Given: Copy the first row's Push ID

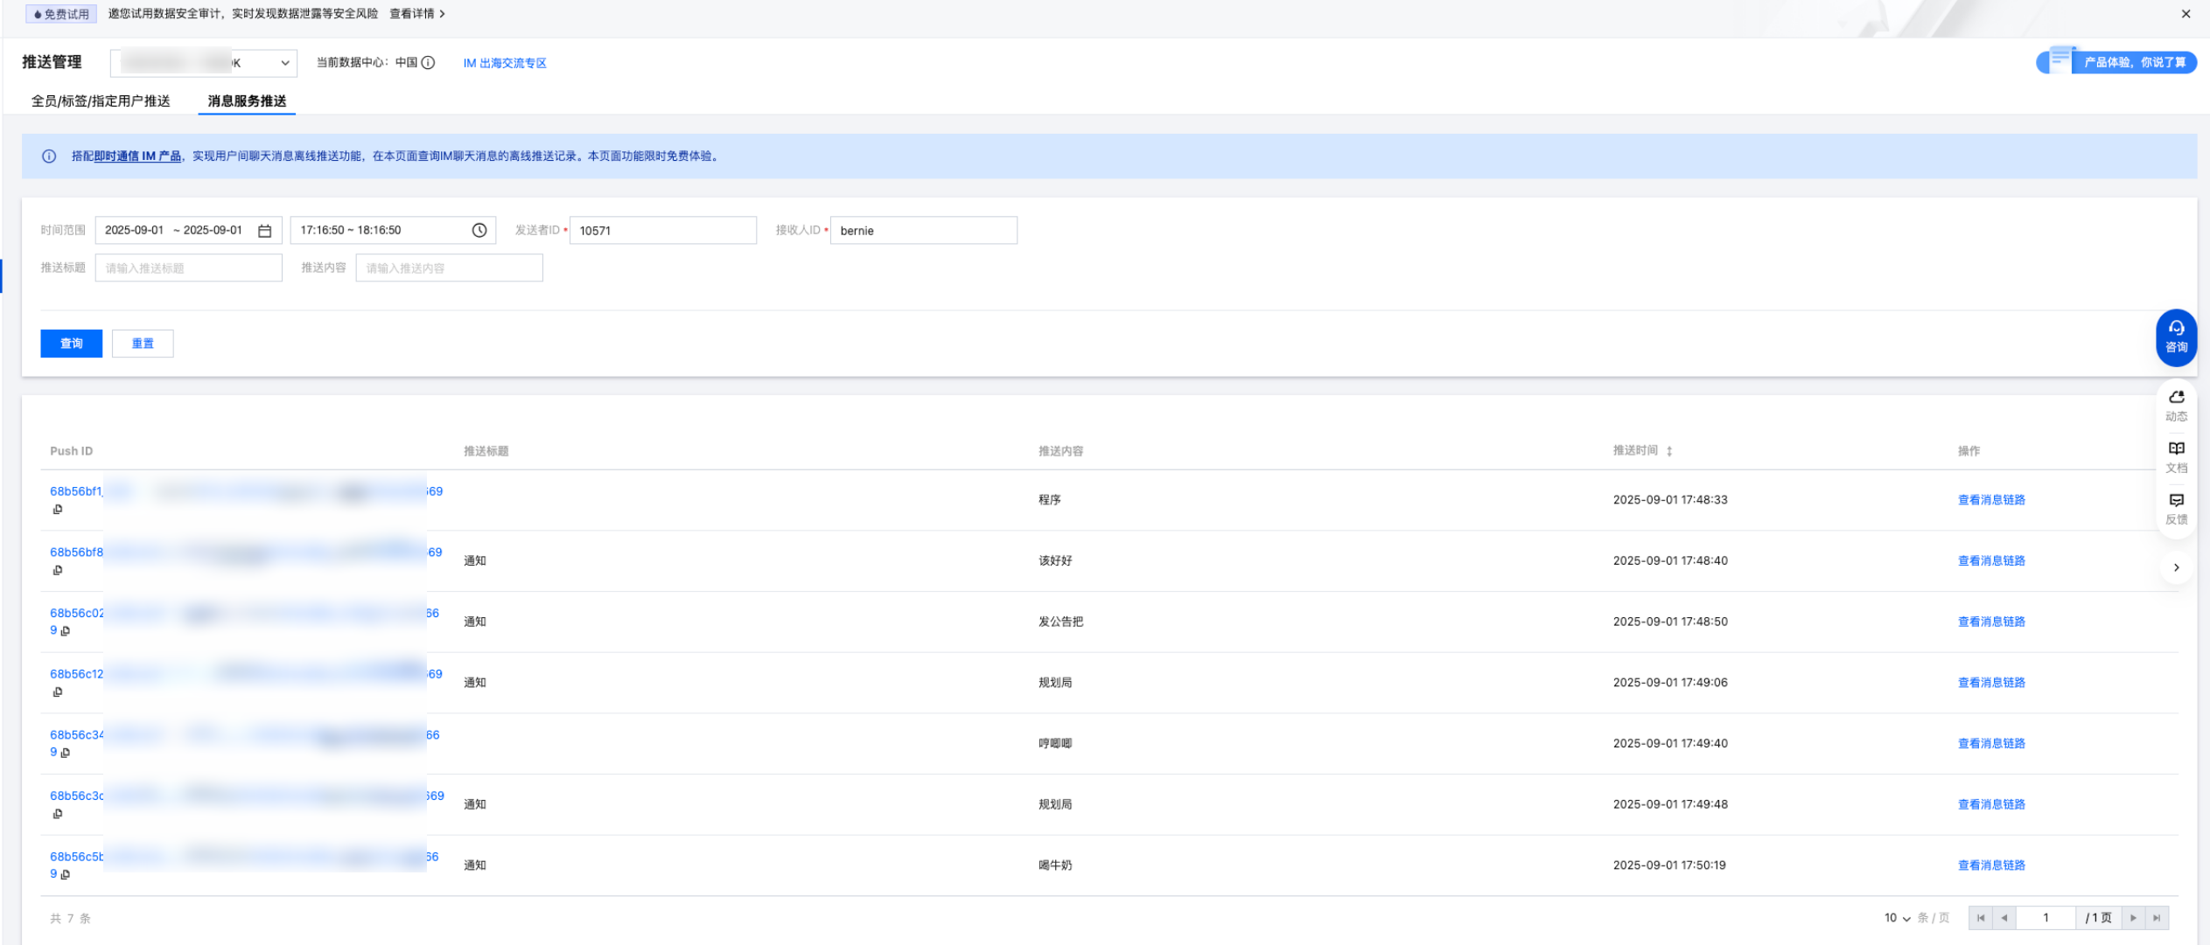Looking at the screenshot, I should coord(58,510).
